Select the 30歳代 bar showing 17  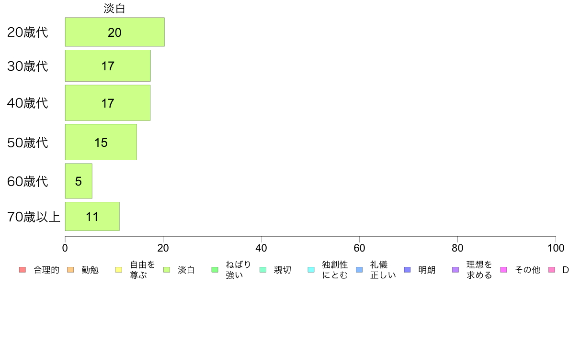click(x=108, y=66)
